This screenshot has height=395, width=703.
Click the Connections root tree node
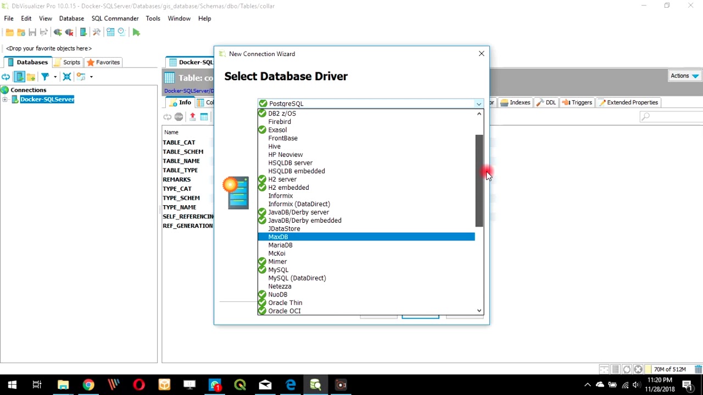[28, 90]
